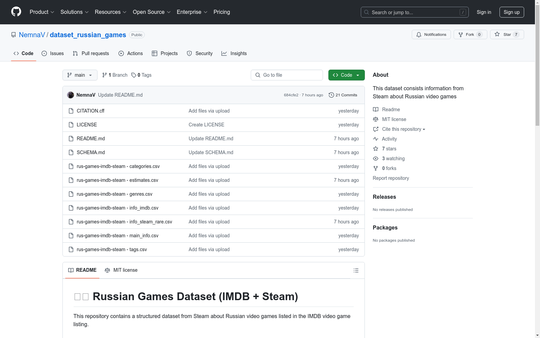Click the file icon beside README.md
Viewport: 540px width, 338px height.
(x=71, y=139)
